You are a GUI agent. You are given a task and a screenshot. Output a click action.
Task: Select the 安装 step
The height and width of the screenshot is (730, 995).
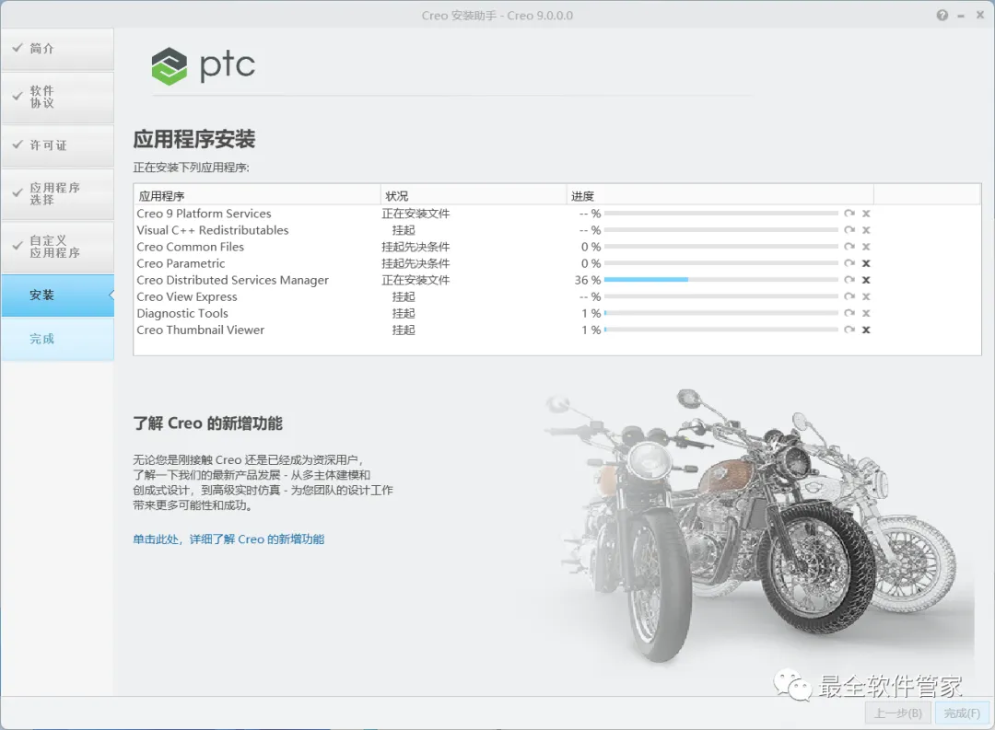pyautogui.click(x=57, y=295)
